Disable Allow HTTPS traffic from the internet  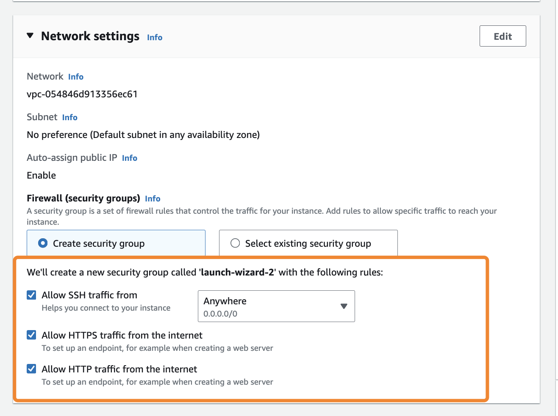pyautogui.click(x=31, y=335)
